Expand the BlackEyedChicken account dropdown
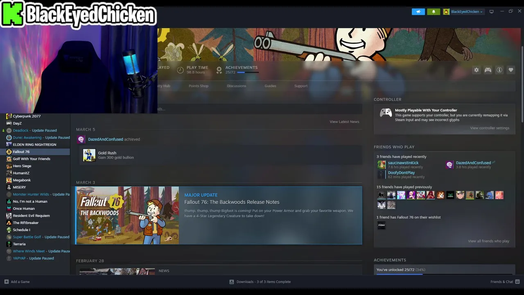Screen dimensions: 524x295 463,11
